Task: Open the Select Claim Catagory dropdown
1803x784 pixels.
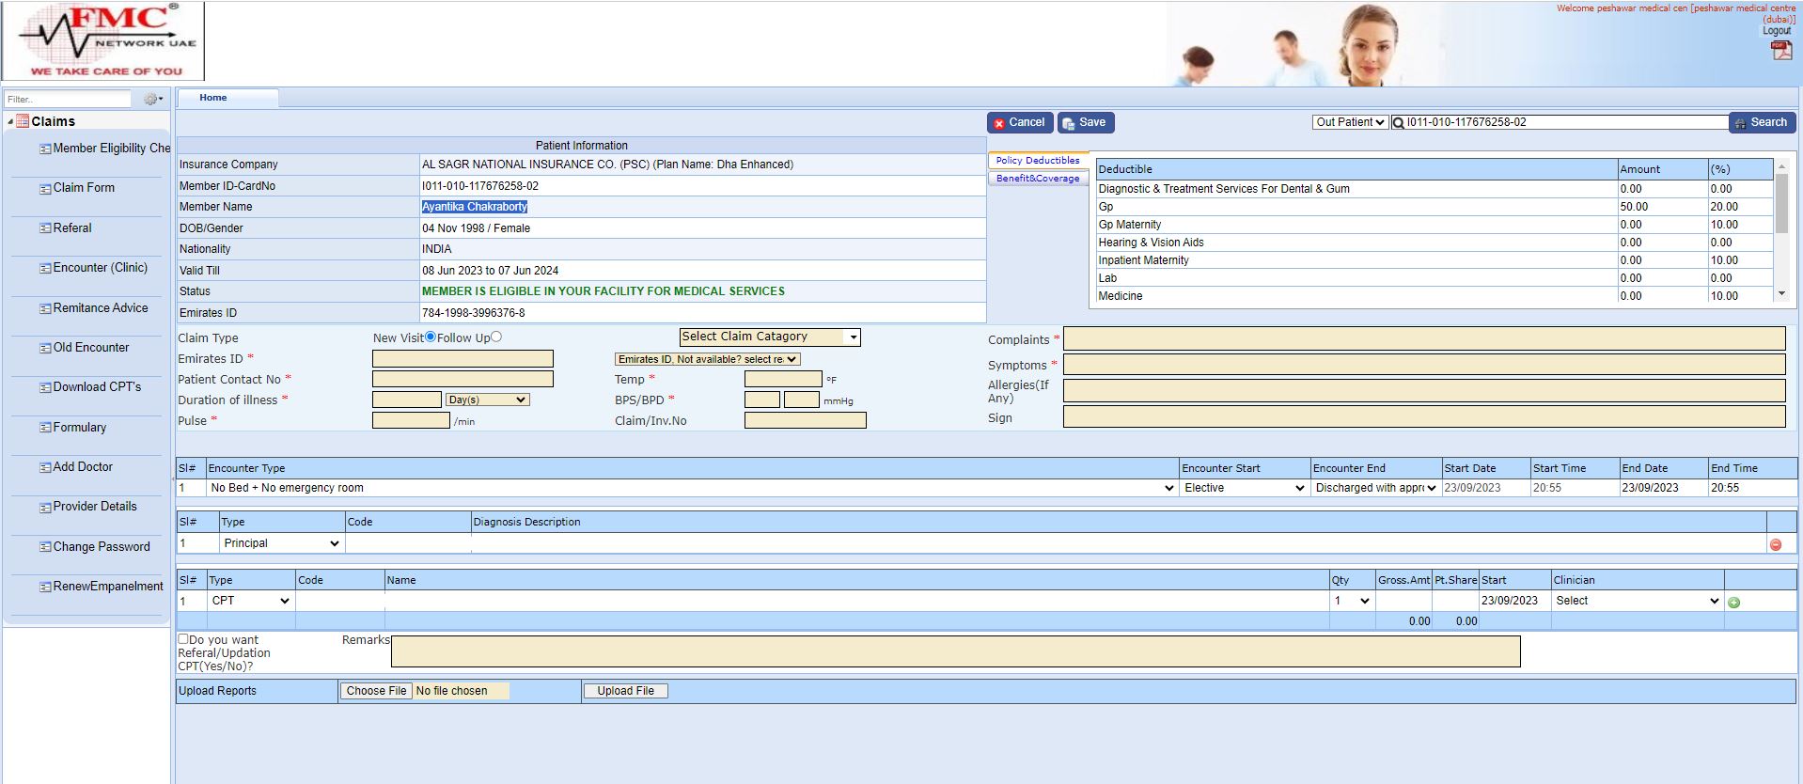Action: (x=769, y=337)
